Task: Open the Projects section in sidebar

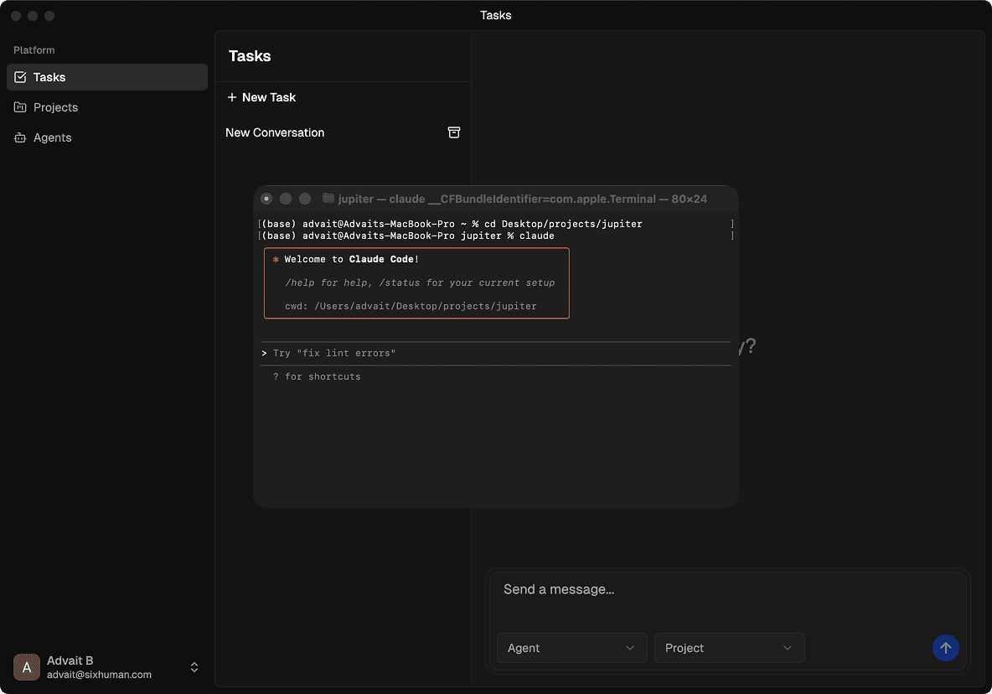Action: [x=107, y=107]
